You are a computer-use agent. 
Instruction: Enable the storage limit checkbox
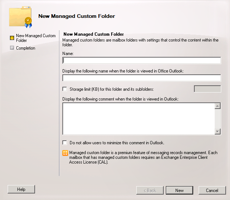65,89
